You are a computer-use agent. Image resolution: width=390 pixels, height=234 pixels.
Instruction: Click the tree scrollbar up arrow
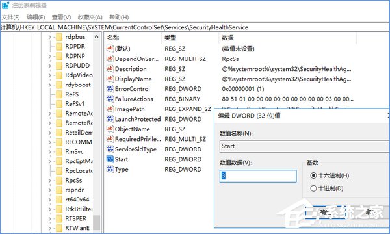click(96, 37)
